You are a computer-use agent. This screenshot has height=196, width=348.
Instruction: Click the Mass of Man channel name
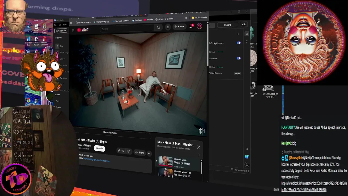(x=83, y=145)
